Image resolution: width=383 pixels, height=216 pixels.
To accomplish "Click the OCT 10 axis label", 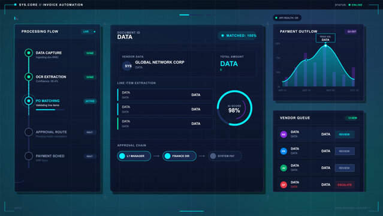I will 354,90.
